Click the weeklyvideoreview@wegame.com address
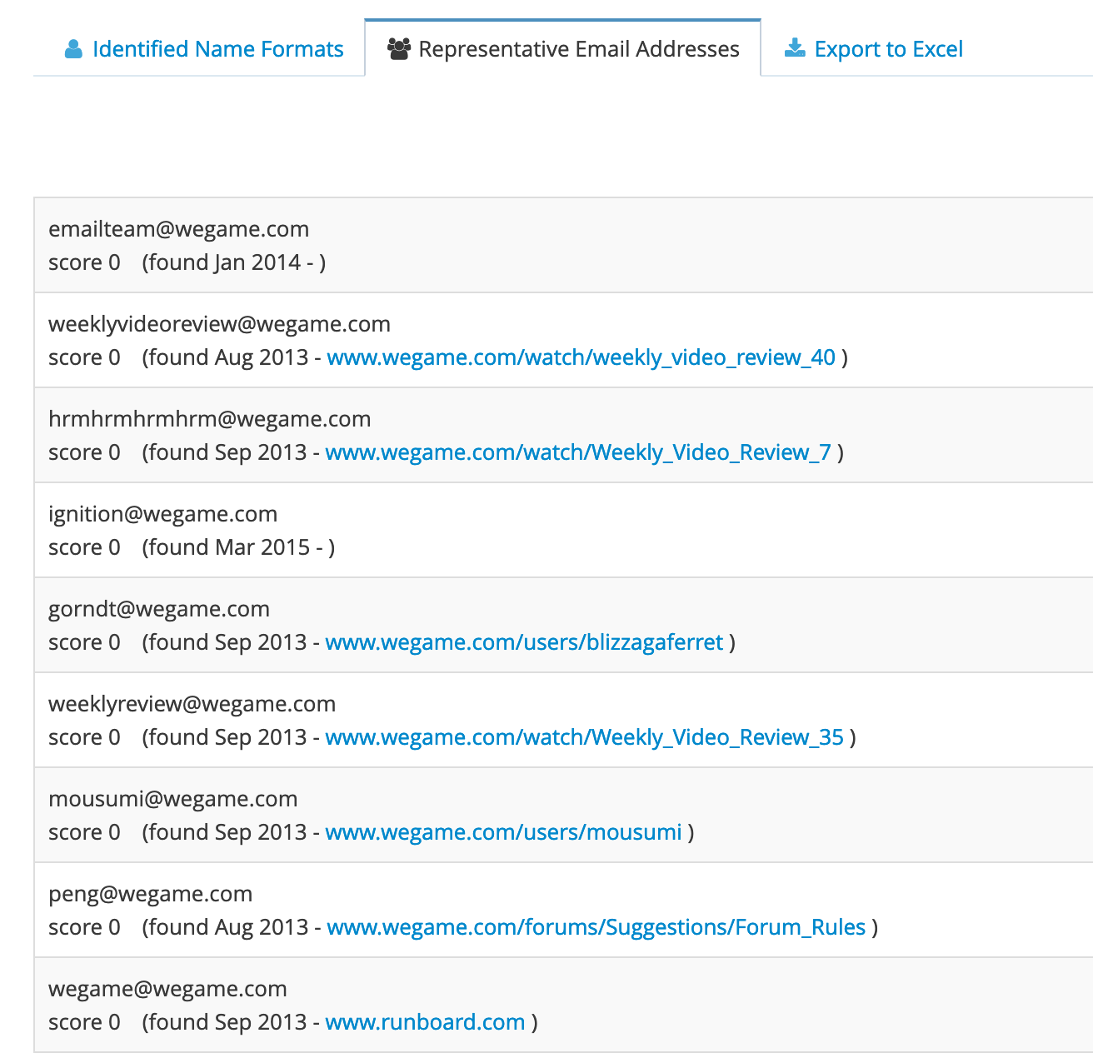 220,324
